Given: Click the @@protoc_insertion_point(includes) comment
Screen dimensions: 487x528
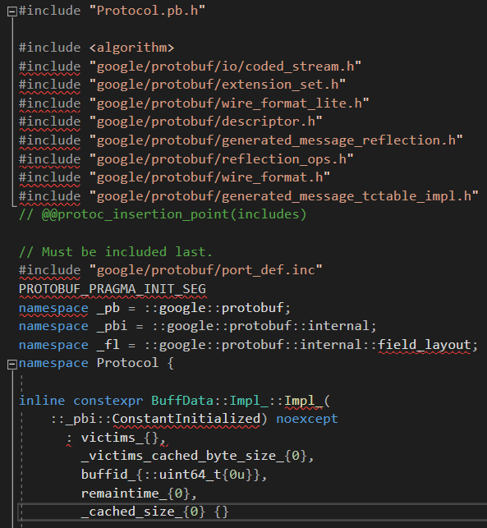Looking at the screenshot, I should coord(163,214).
